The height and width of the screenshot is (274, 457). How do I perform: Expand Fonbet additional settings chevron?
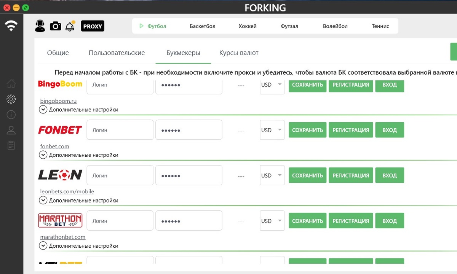[x=43, y=155]
